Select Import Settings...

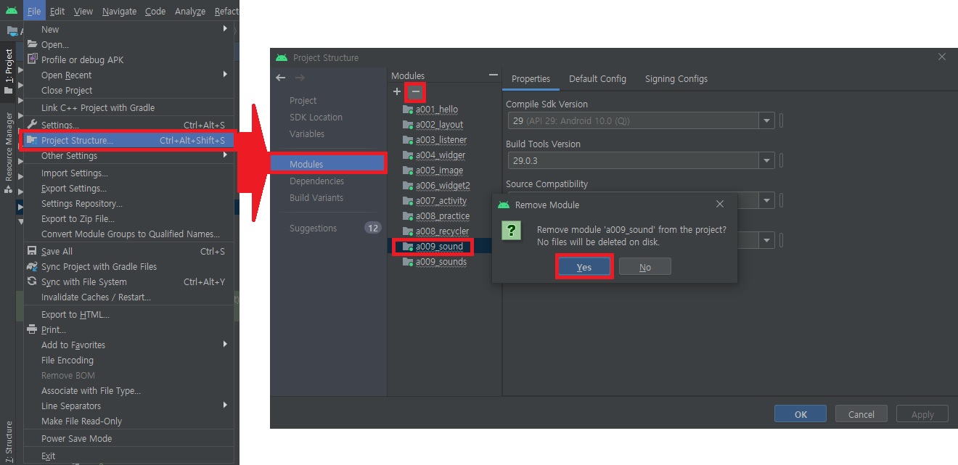click(128, 173)
